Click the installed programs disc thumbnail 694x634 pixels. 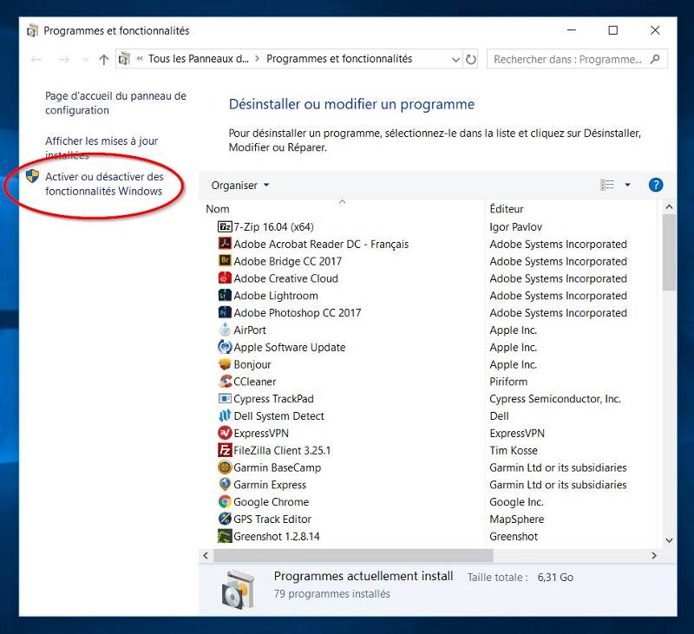click(238, 589)
